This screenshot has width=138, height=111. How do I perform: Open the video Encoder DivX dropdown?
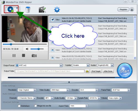tap(97, 90)
